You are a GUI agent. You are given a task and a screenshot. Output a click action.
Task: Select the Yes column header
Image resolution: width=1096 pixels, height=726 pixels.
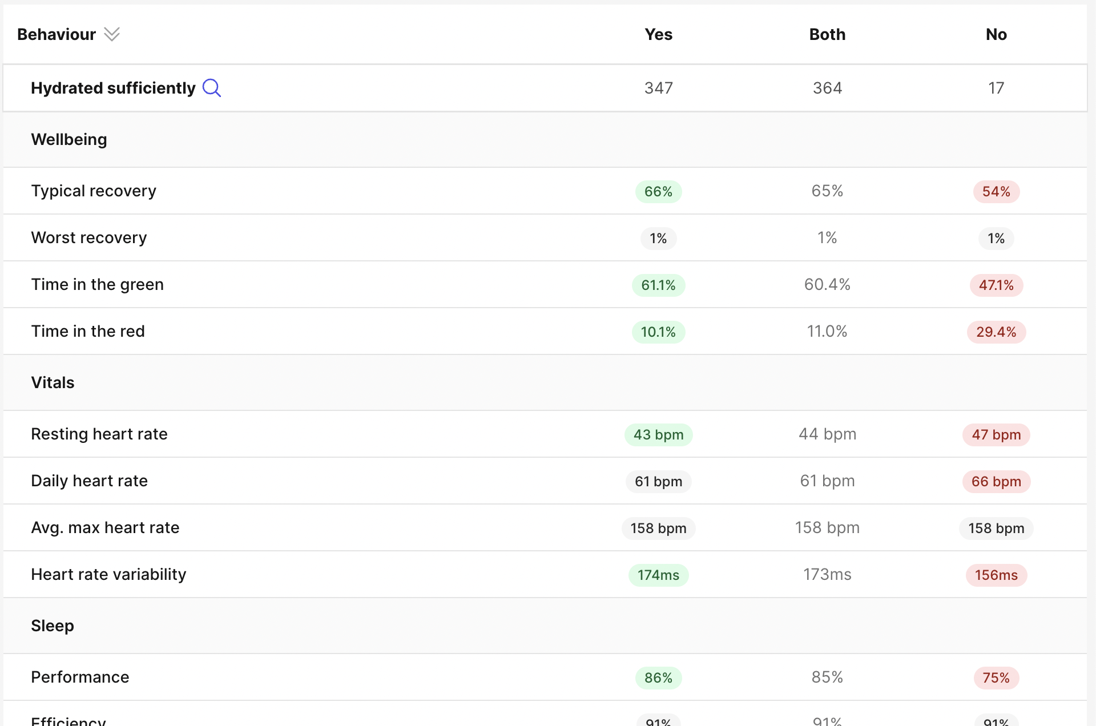coord(658,34)
